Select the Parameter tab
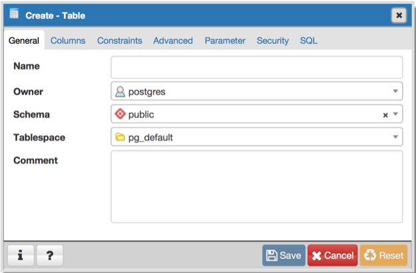 pos(225,41)
